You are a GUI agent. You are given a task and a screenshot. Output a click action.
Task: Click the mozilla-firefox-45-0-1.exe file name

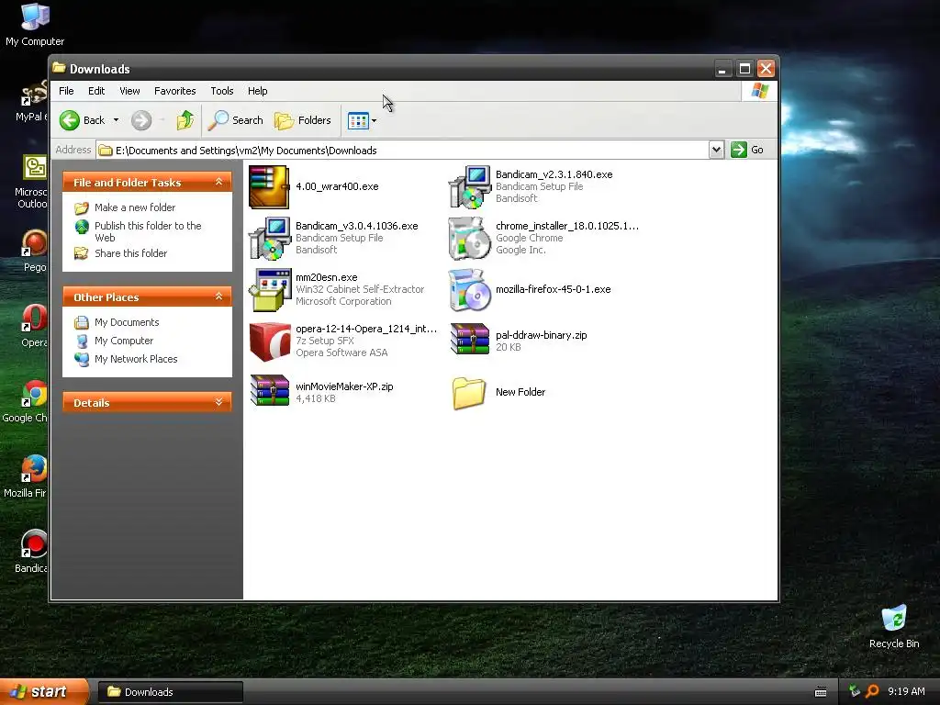[x=554, y=289]
